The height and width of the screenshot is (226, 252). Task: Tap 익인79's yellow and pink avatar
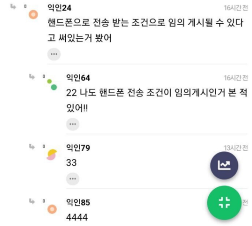pyautogui.click(x=52, y=155)
